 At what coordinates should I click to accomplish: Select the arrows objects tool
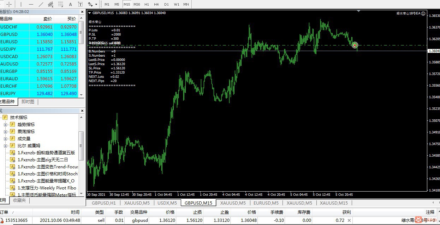(x=90, y=4)
